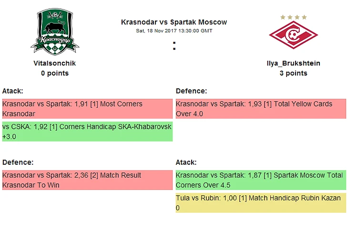Click the 0 points score text

tap(55, 73)
